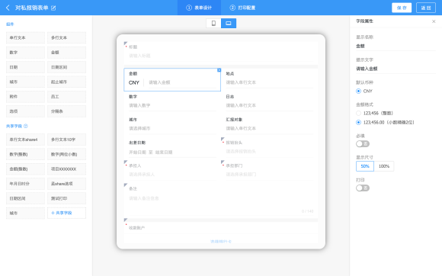
Task: Click the CNY currency label in 金额 field
Action: point(134,82)
